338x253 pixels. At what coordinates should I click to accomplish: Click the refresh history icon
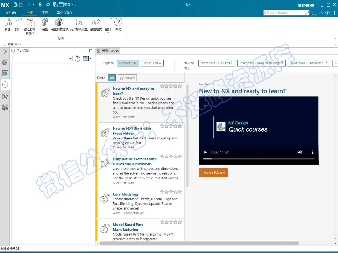click(x=78, y=58)
